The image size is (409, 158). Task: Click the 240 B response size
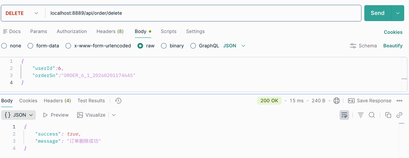point(319,101)
